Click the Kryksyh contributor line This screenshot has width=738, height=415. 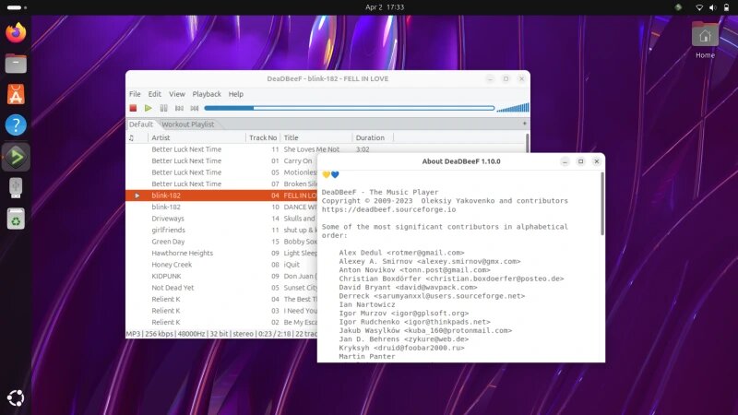click(x=401, y=348)
